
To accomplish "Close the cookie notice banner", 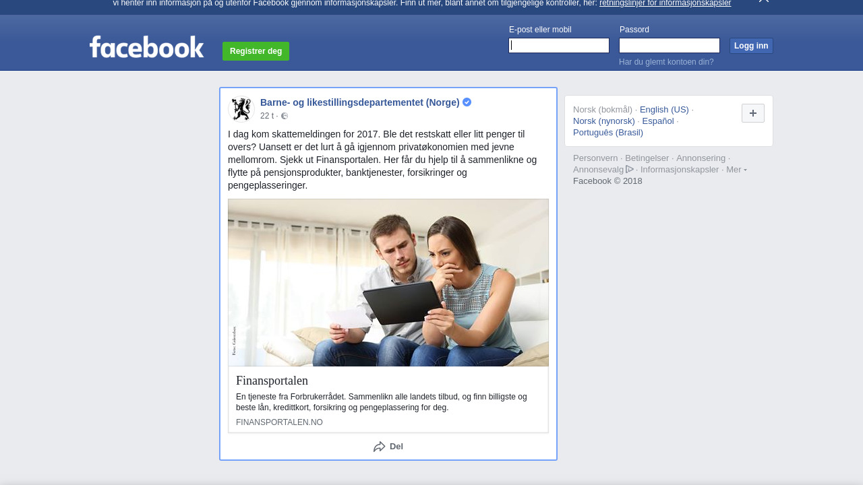I will coord(763,1).
